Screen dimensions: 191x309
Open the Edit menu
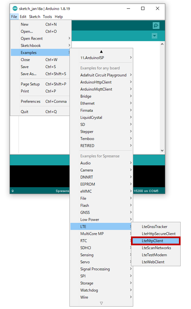(23, 17)
